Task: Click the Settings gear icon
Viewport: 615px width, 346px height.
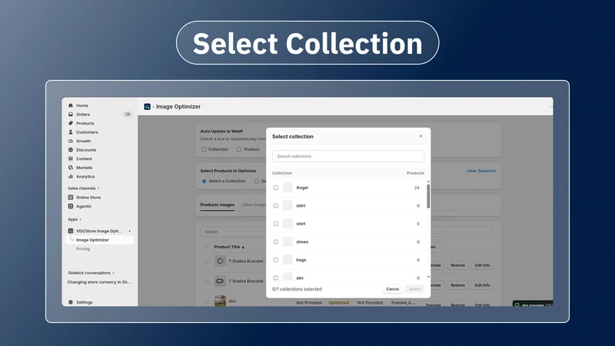Action: point(71,302)
